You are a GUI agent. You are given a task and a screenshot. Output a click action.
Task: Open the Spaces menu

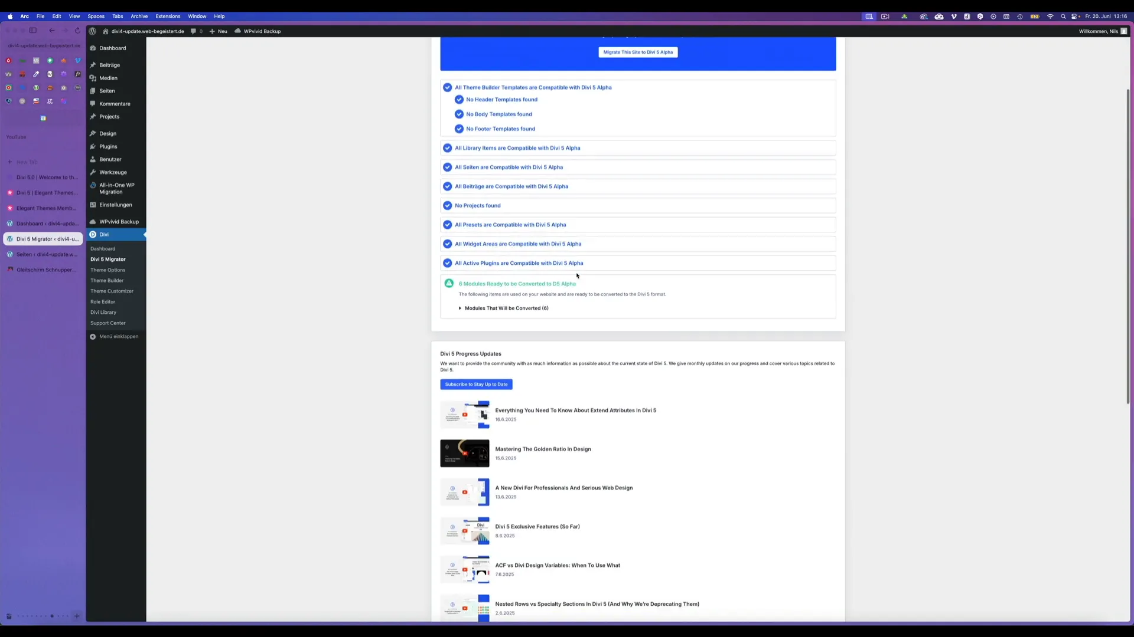96,17
